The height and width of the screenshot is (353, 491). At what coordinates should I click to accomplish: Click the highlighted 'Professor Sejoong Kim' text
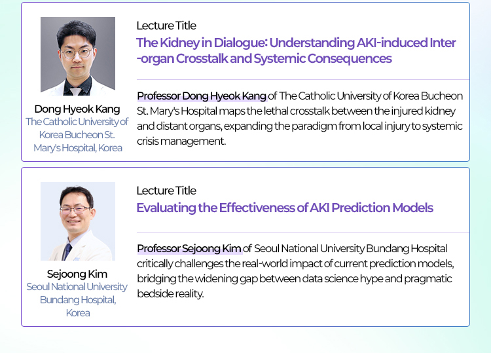[189, 249]
